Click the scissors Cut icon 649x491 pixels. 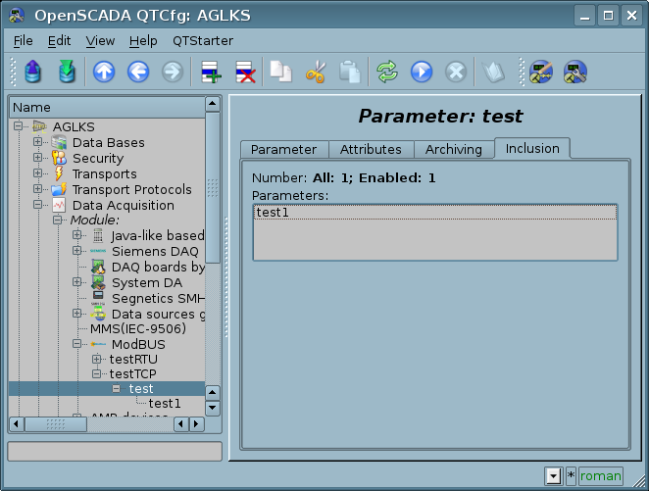316,72
